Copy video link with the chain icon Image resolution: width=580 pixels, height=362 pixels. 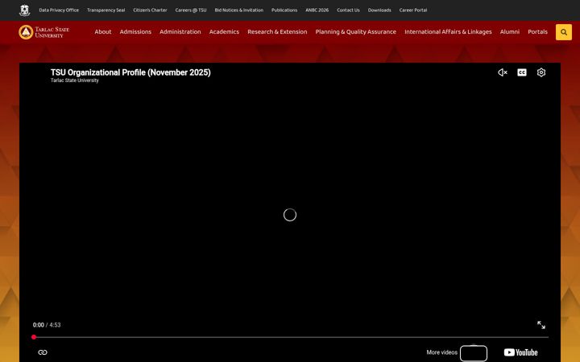pyautogui.click(x=43, y=352)
